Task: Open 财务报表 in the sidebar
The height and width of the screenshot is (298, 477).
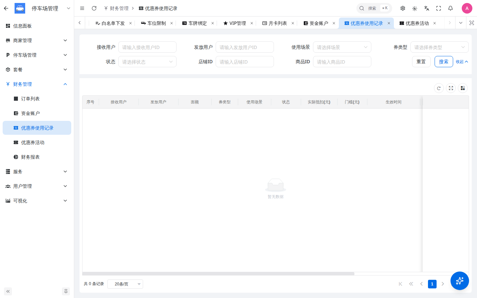Action: pos(37,157)
